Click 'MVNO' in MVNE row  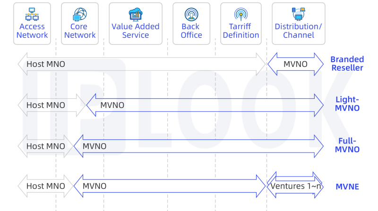[94, 186]
